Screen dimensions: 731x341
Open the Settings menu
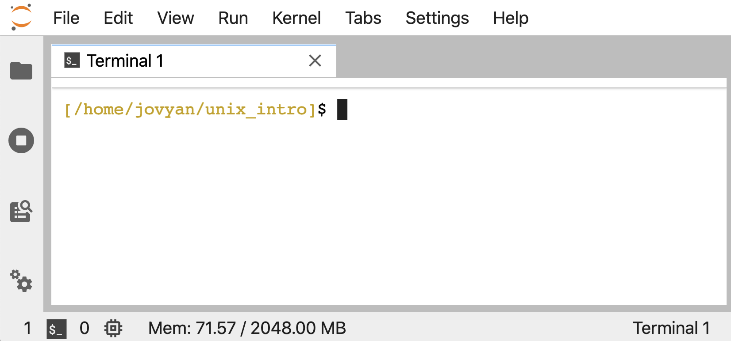pos(437,18)
